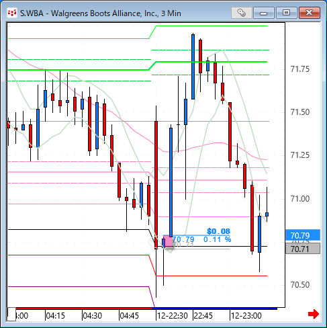This screenshot has height=328, width=327.
Task: Click the chart application icon in title bar
Action: [11, 13]
